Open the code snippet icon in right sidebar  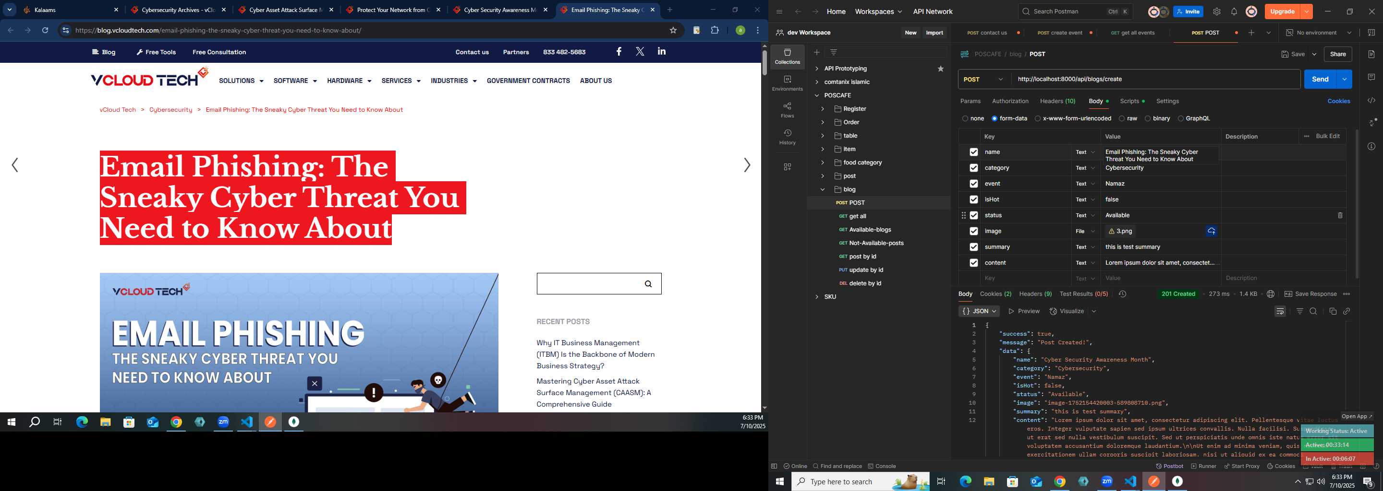coord(1371,100)
